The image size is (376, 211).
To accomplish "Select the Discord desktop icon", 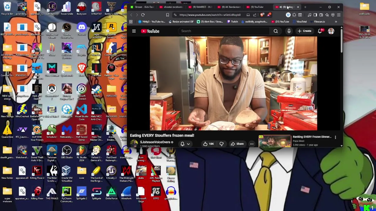I will pyautogui.click(x=82, y=29).
